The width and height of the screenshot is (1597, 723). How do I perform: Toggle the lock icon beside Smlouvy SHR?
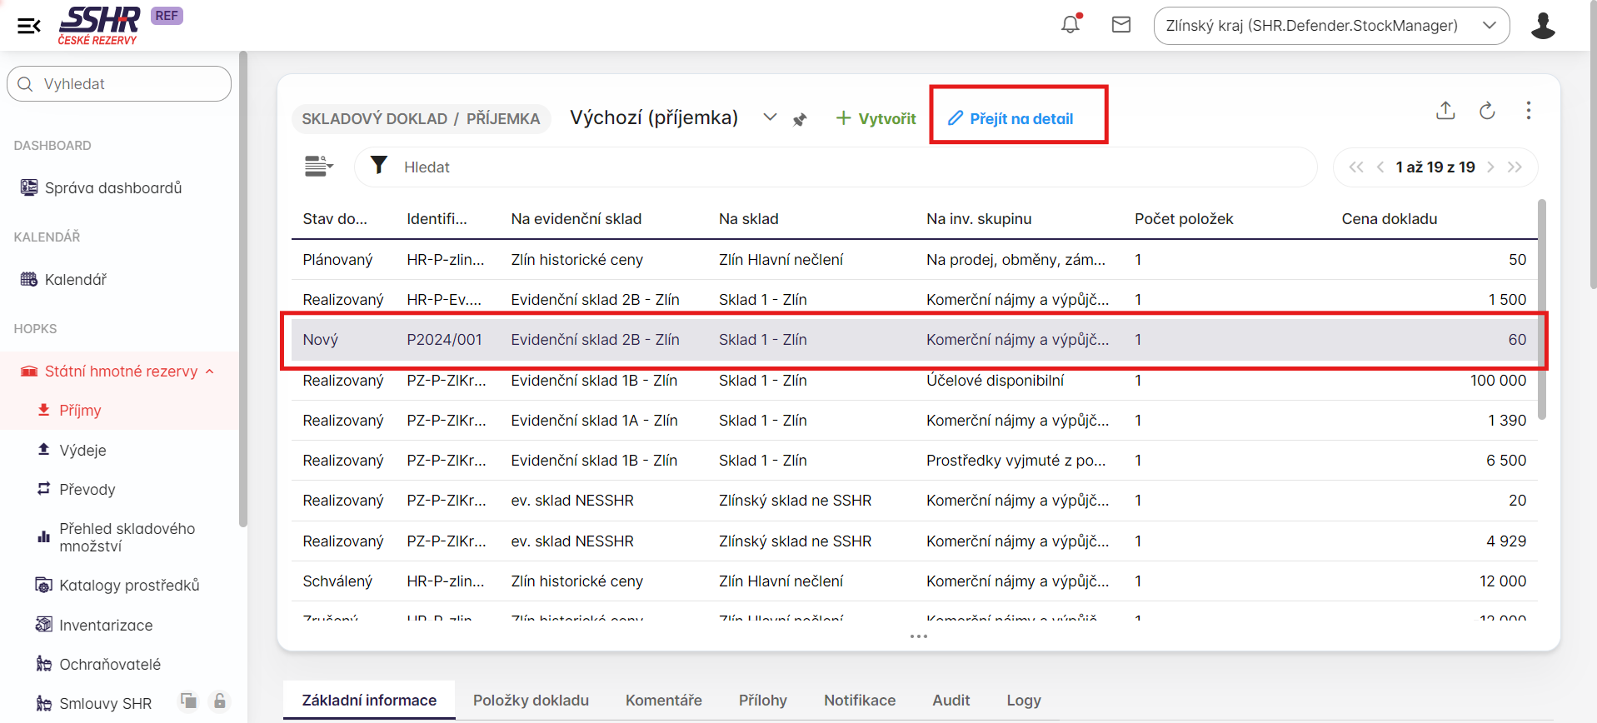pyautogui.click(x=220, y=701)
